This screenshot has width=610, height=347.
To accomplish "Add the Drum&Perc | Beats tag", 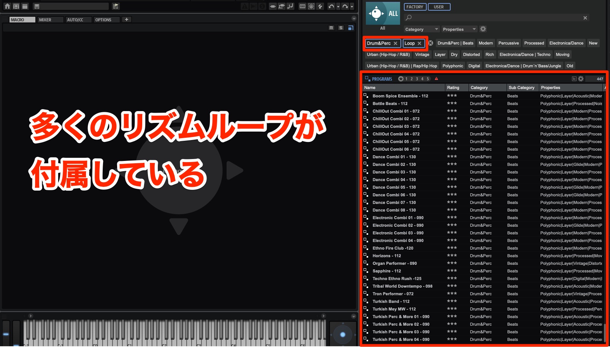I will click(x=455, y=43).
